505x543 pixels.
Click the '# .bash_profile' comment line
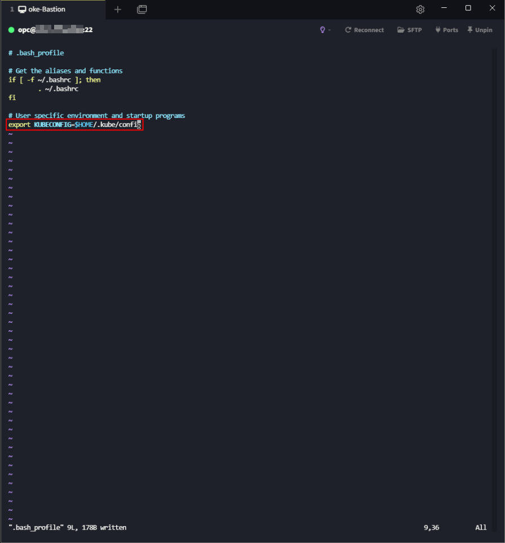tap(36, 53)
